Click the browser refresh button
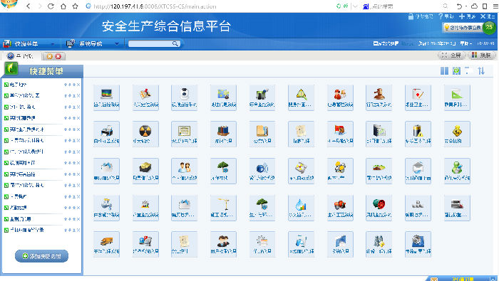 coord(51,6)
